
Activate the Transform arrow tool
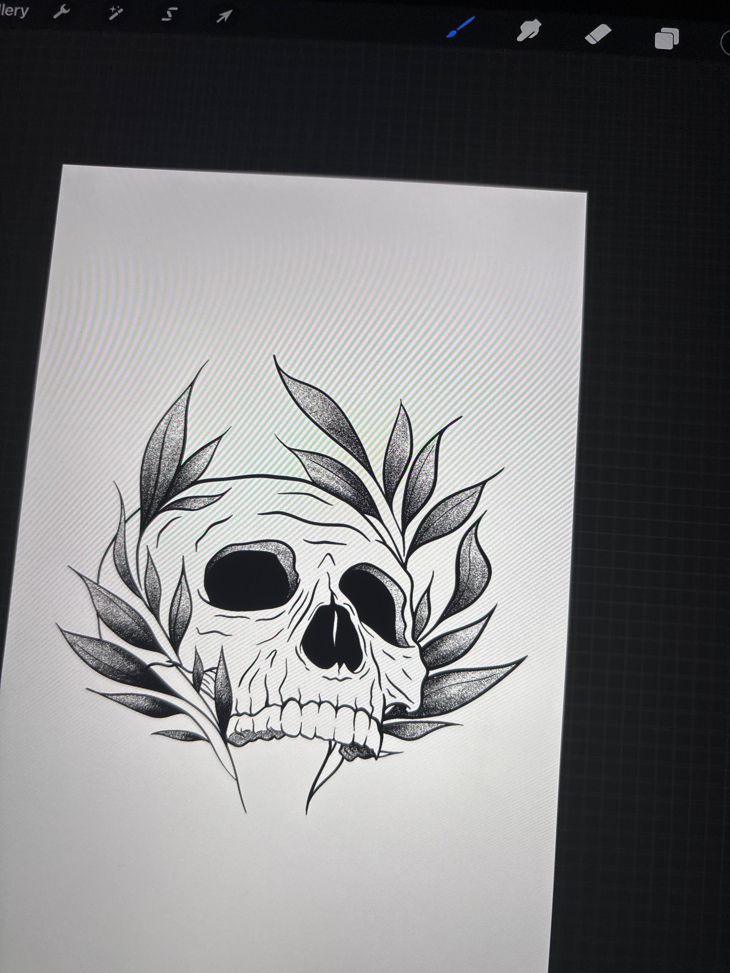pyautogui.click(x=224, y=17)
